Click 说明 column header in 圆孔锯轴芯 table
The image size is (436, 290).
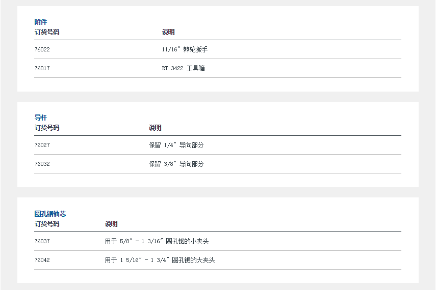pos(111,224)
